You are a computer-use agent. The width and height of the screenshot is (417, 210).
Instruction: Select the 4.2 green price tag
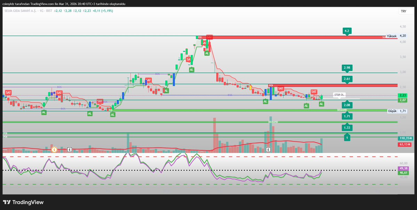[346, 31]
